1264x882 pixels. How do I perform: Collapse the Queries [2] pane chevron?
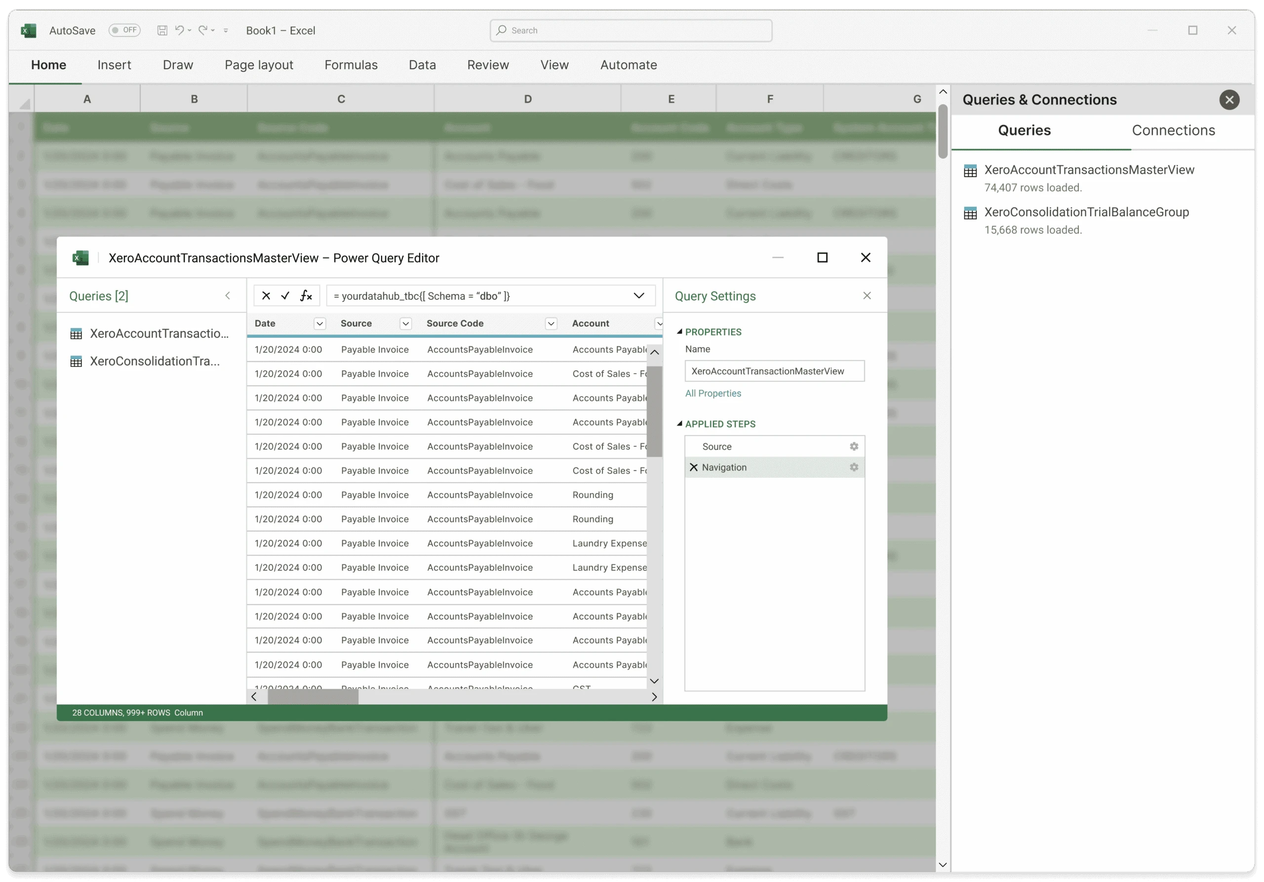227,296
